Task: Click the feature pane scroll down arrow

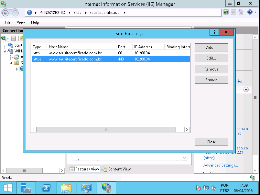Action: [x=185, y=157]
